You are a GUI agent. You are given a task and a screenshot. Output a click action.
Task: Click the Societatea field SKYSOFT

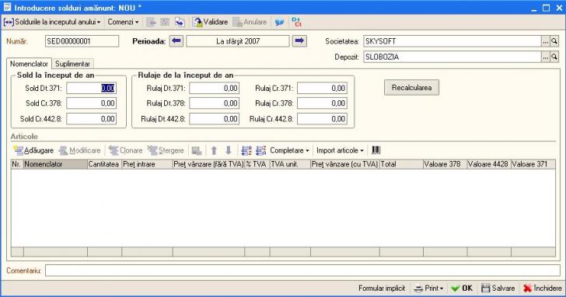click(452, 41)
